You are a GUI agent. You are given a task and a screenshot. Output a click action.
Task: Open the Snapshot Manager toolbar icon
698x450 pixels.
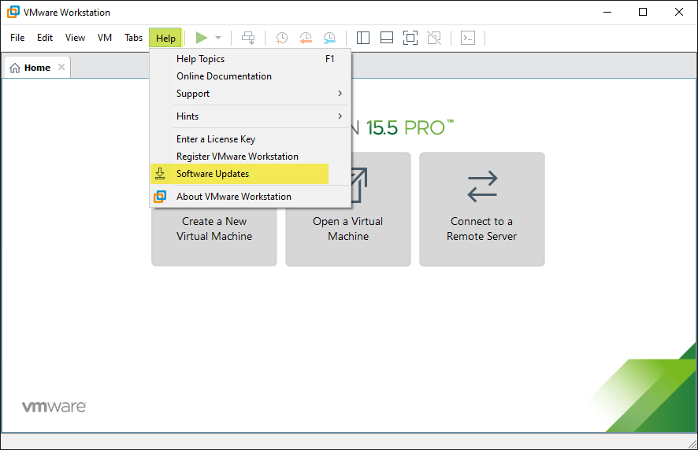click(329, 38)
